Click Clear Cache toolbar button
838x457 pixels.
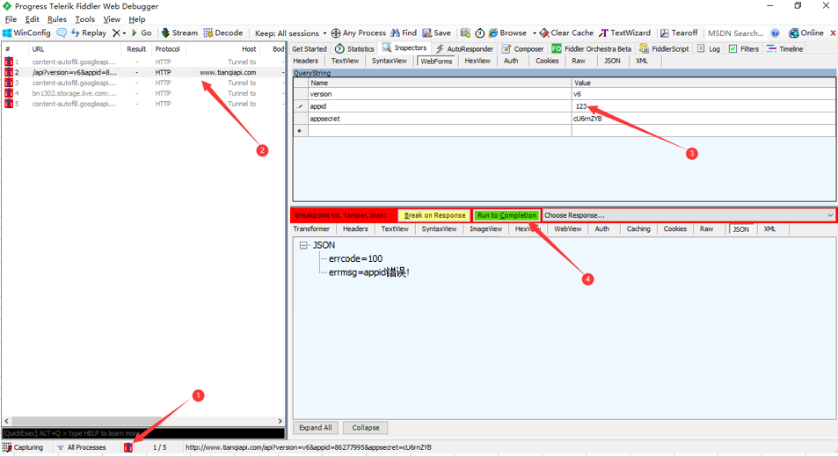(x=566, y=33)
